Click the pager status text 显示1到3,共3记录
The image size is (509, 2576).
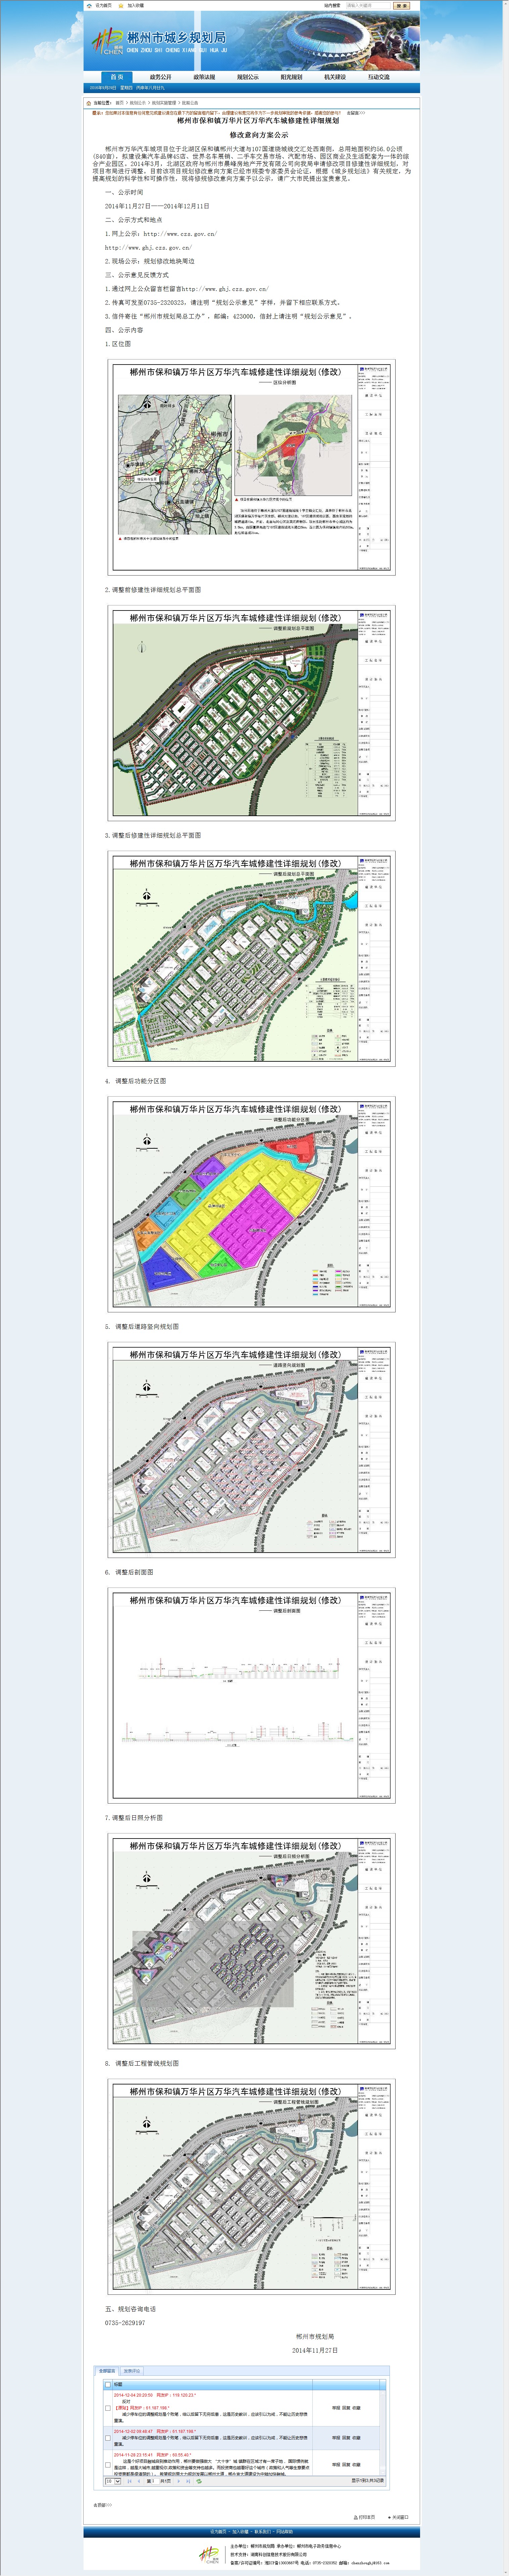pos(367,2481)
